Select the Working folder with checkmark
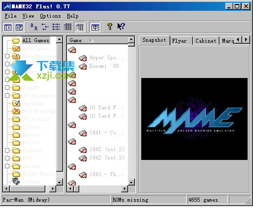The width and height of the screenshot is (253, 209). click(33, 103)
